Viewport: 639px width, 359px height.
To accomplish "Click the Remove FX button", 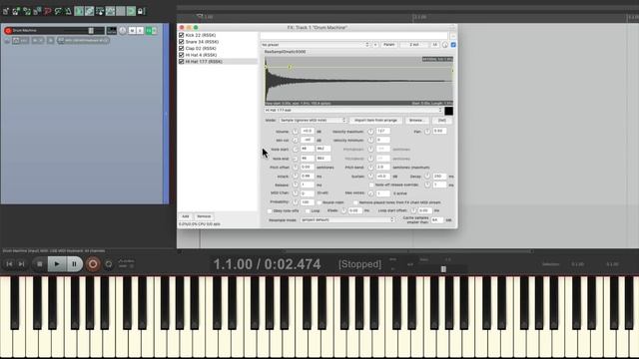I will pos(204,216).
